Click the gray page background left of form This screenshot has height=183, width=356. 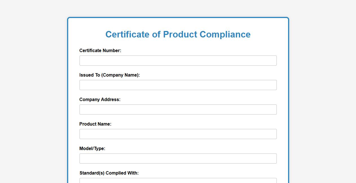point(34,99)
